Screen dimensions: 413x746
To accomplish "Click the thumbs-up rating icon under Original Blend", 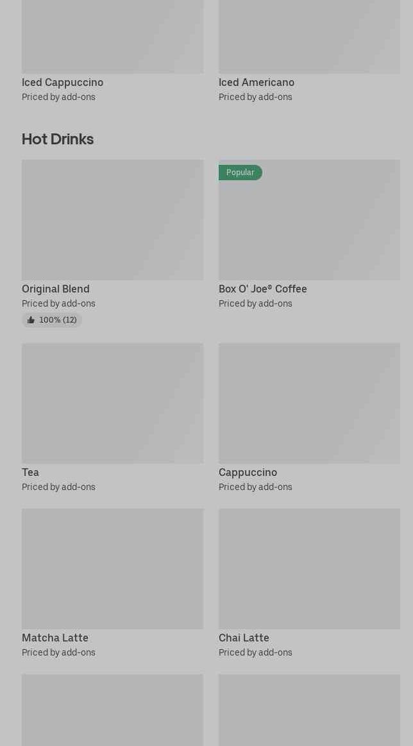I will [31, 320].
